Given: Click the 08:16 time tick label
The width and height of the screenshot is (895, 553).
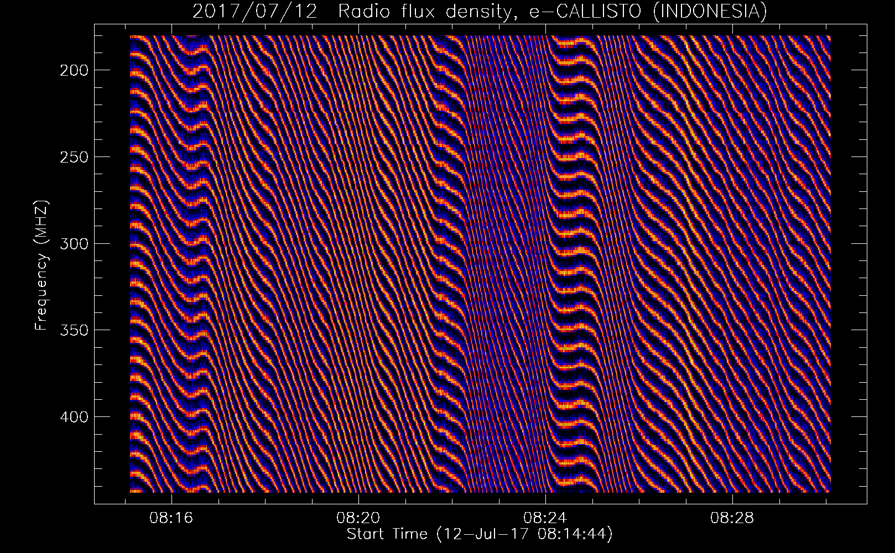Looking at the screenshot, I should pyautogui.click(x=171, y=518).
